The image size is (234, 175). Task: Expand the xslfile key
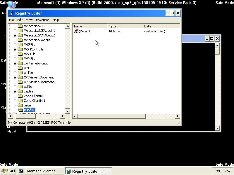[15, 87]
